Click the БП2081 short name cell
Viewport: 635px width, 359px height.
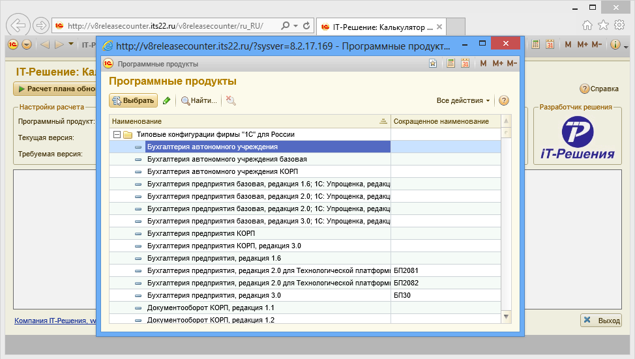pyautogui.click(x=446, y=271)
